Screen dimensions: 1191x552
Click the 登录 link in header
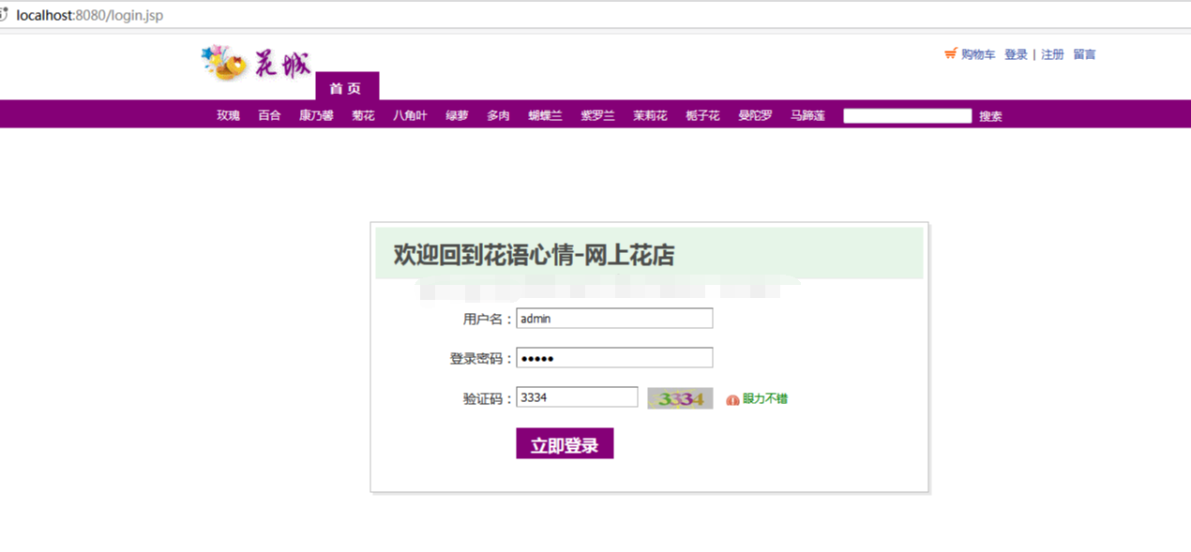click(x=1016, y=54)
